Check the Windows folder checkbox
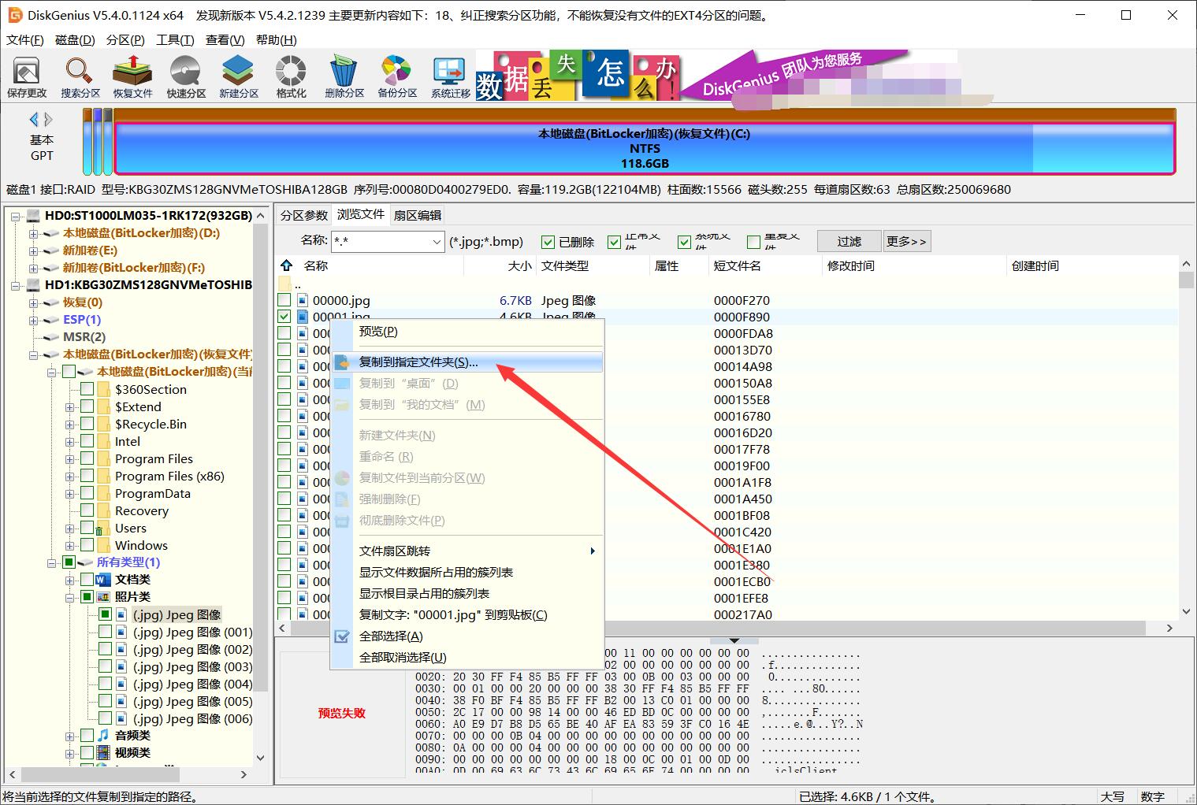 pos(87,545)
